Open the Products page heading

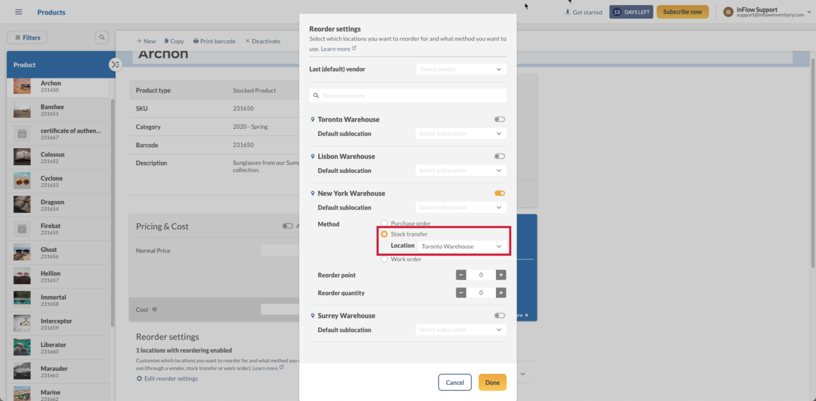51,12
